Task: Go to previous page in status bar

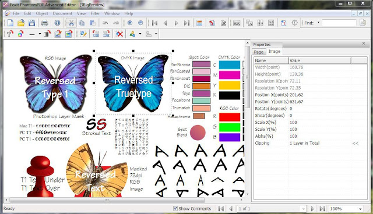Action: (231, 209)
